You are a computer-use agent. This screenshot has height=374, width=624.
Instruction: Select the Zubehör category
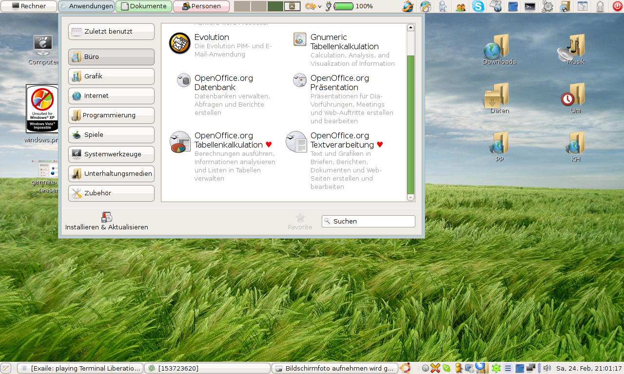pyautogui.click(x=111, y=193)
